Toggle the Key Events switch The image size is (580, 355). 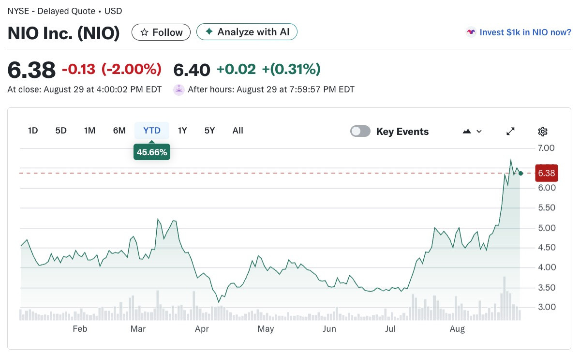click(x=360, y=131)
